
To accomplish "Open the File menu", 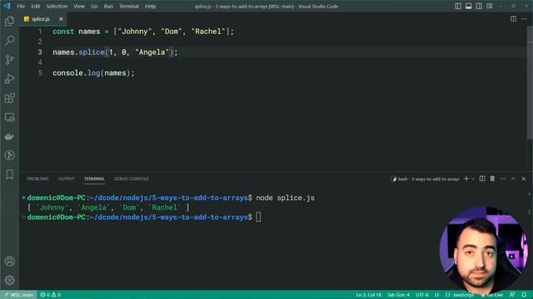I will [21, 6].
